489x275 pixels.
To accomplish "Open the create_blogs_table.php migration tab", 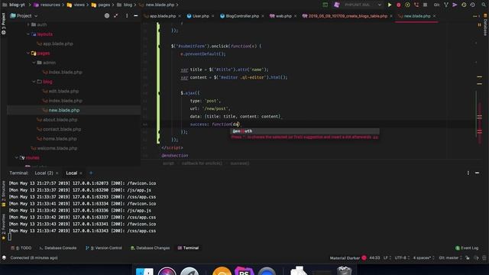I will coord(348,16).
